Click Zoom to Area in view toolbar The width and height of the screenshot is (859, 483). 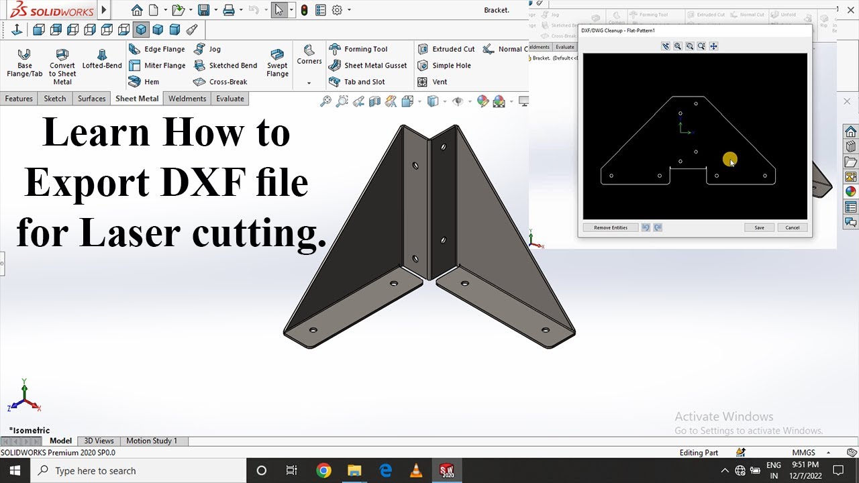(342, 101)
